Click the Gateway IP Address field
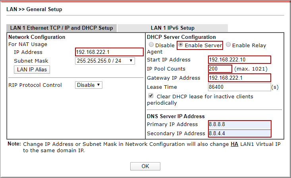The image size is (291, 178). (239, 78)
